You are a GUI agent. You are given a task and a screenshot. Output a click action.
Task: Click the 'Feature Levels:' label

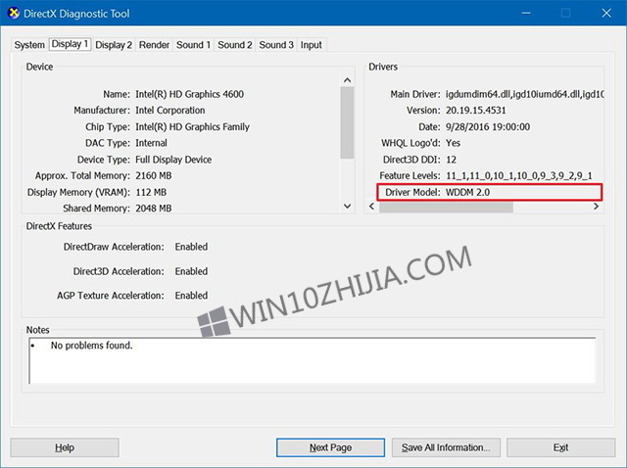pyautogui.click(x=410, y=176)
